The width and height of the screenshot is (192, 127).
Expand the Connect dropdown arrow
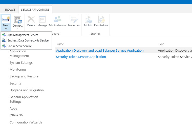coord(17,29)
